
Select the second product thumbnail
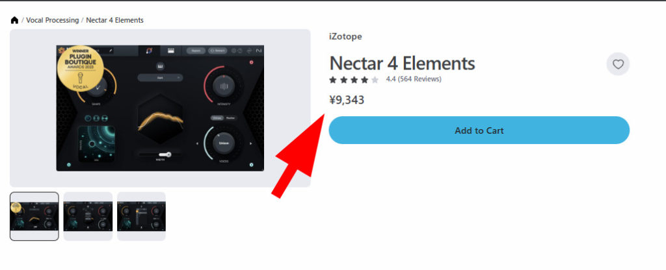(88, 216)
